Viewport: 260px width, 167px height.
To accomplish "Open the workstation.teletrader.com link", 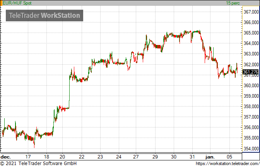I will click(x=228, y=164).
